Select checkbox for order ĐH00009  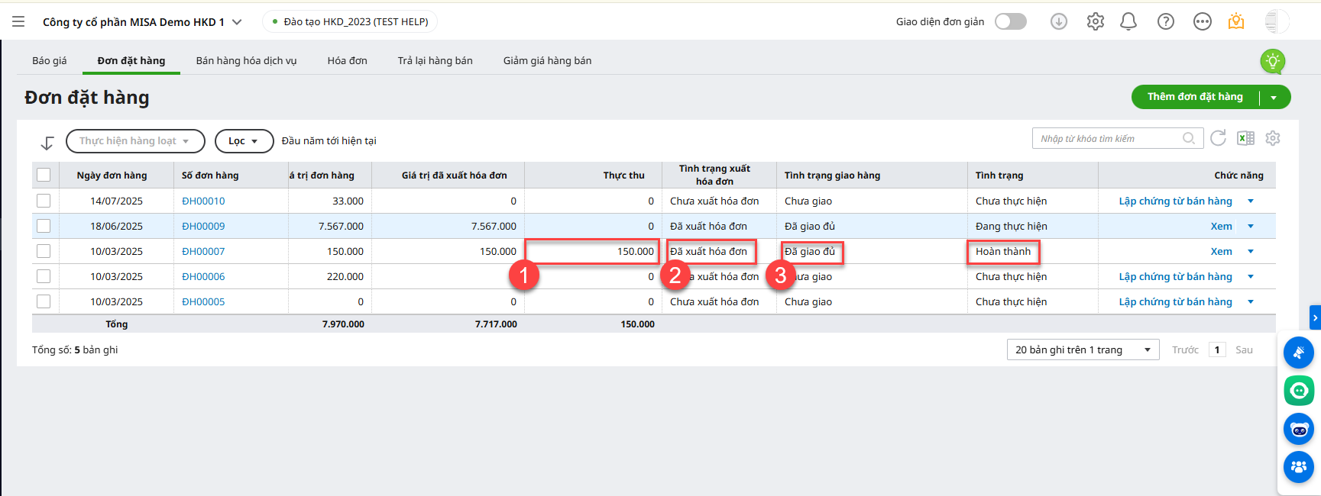pyautogui.click(x=44, y=226)
